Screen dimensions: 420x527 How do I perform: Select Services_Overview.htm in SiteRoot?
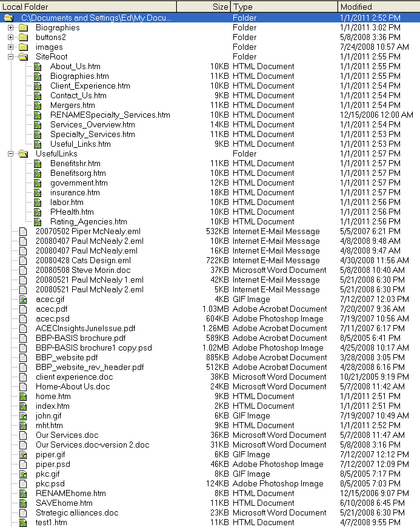coord(92,124)
